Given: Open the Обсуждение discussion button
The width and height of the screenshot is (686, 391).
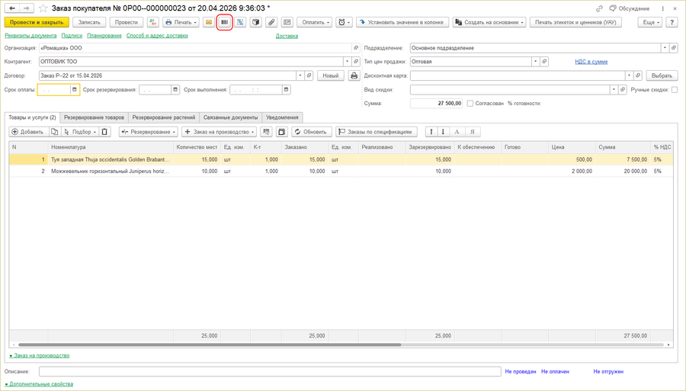Looking at the screenshot, I should tap(630, 8).
